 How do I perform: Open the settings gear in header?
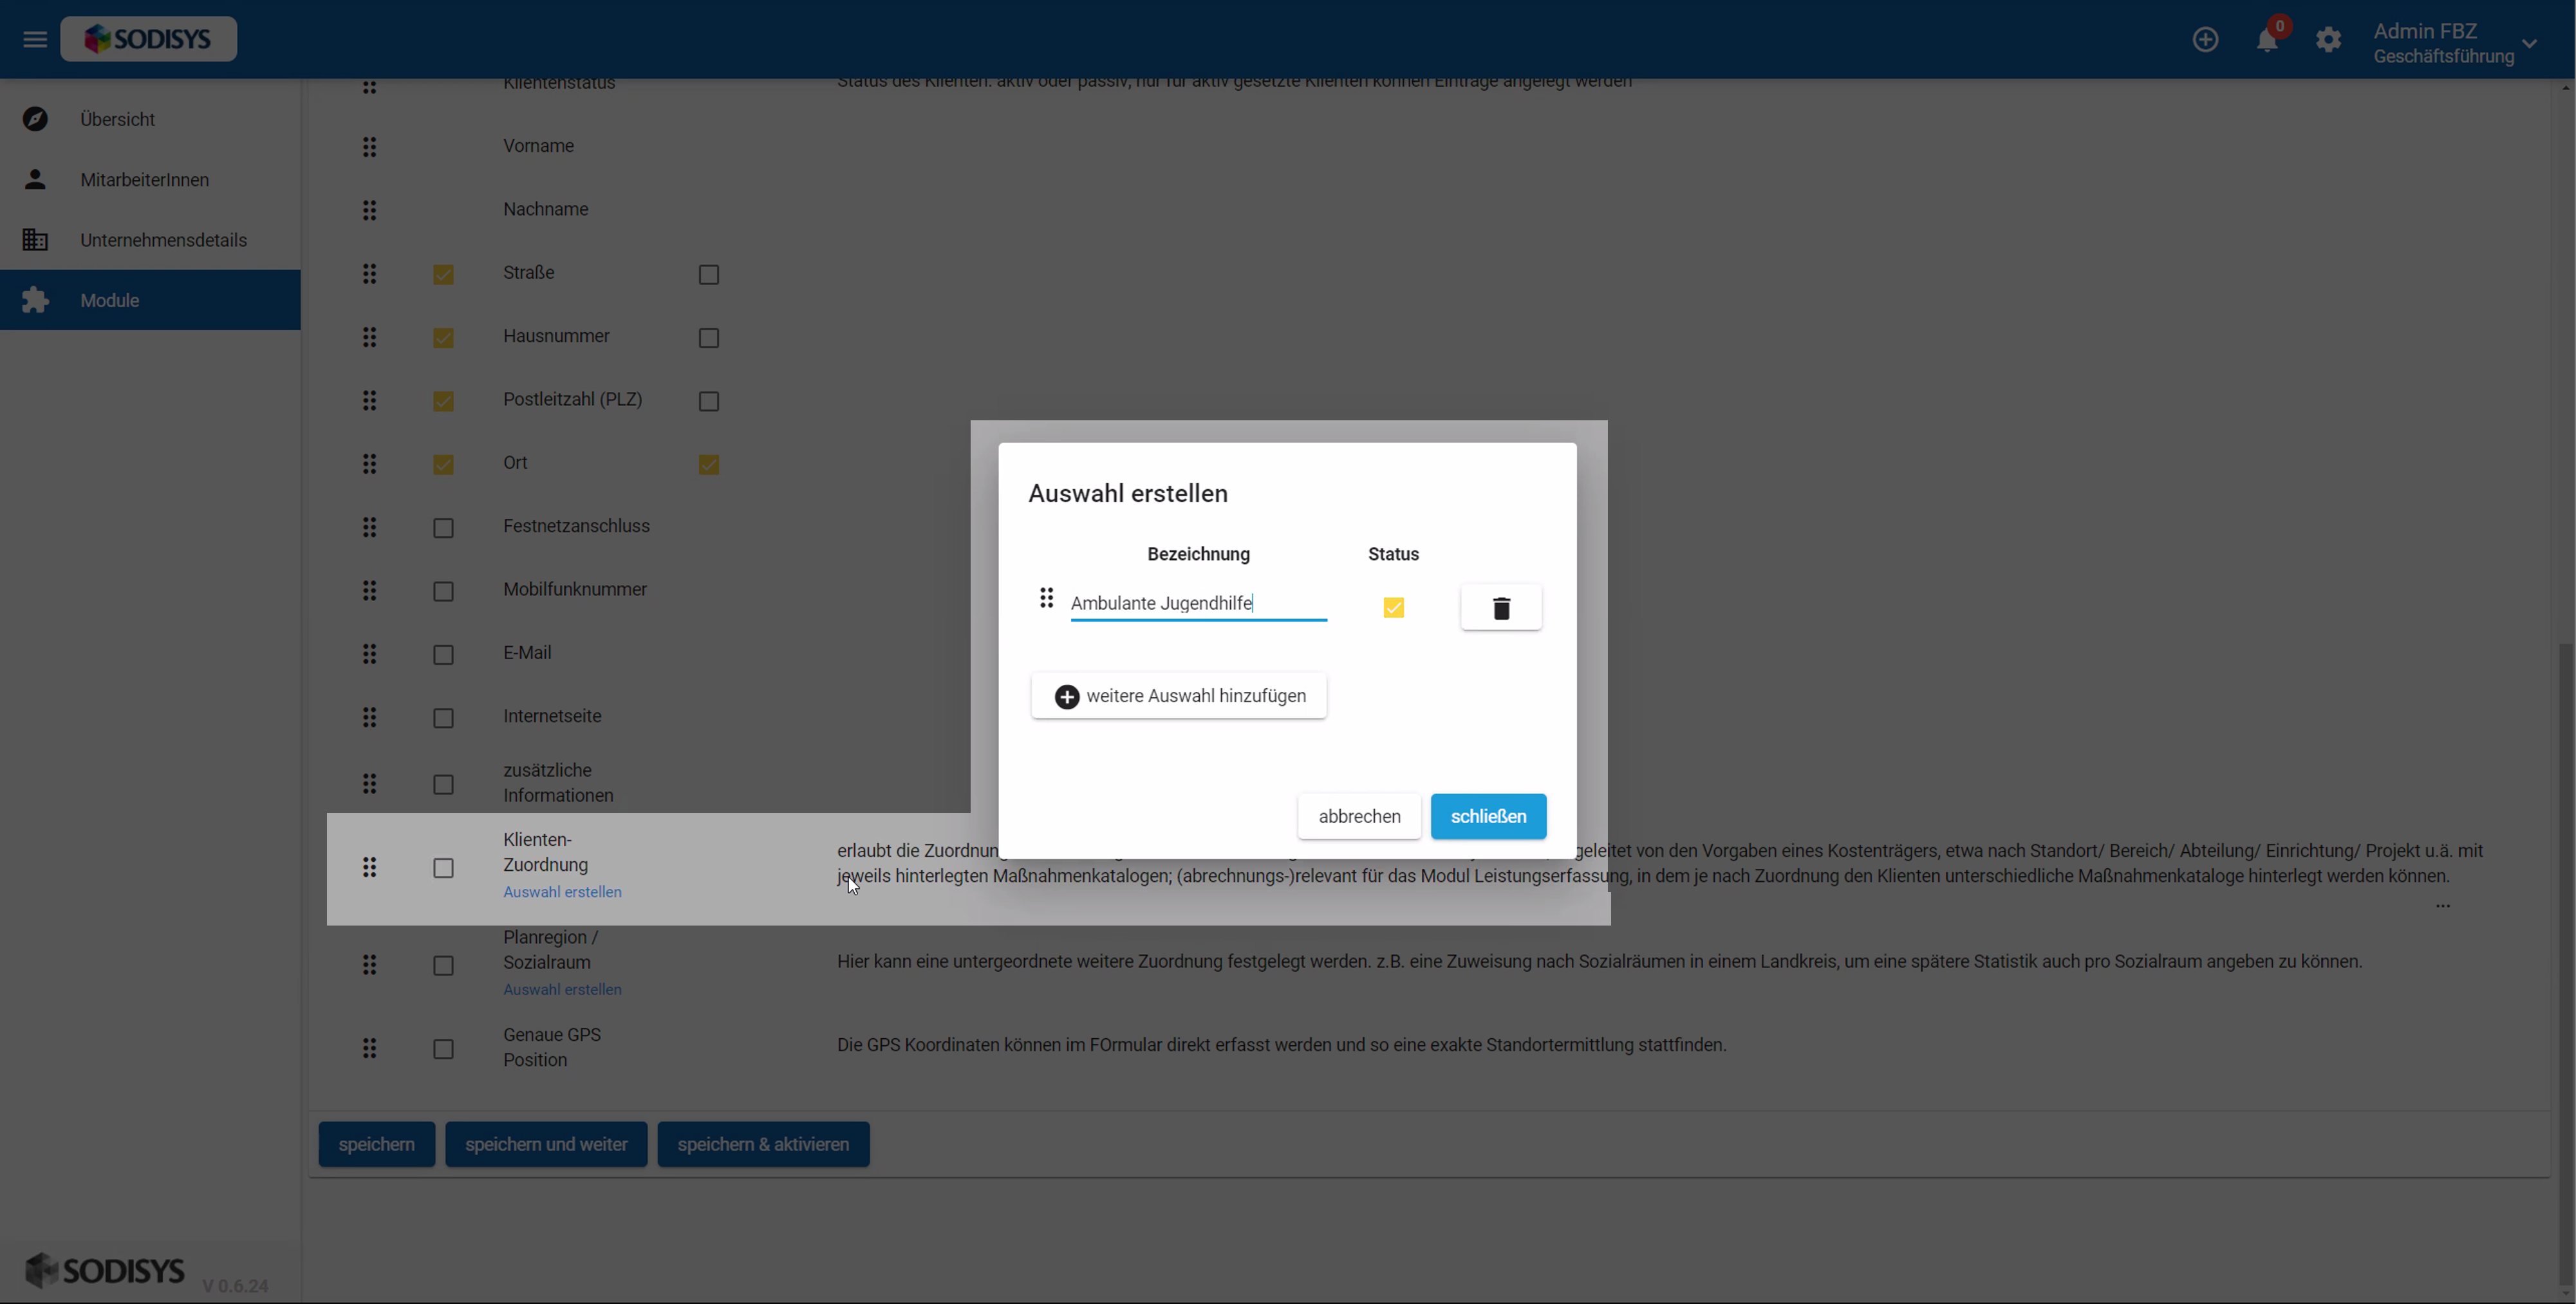2328,40
